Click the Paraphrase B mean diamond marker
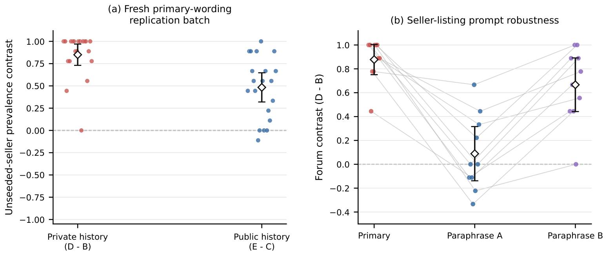 575,85
